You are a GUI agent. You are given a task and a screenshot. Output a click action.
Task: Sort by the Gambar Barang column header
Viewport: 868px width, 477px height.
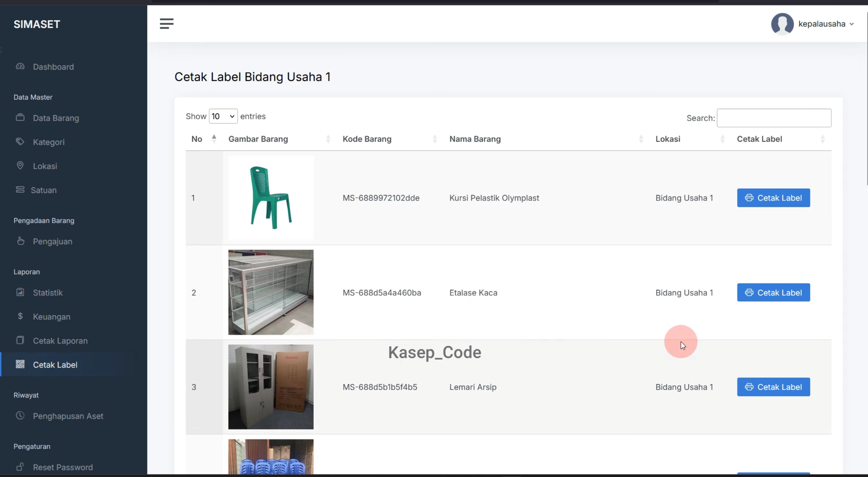click(x=279, y=139)
